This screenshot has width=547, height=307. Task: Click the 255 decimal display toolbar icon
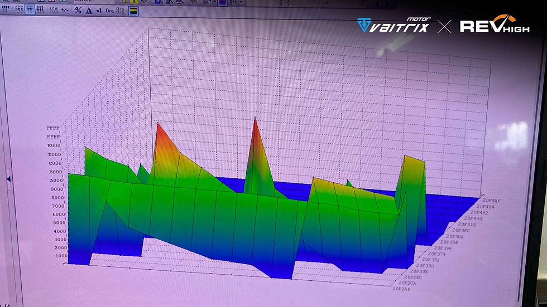click(19, 9)
